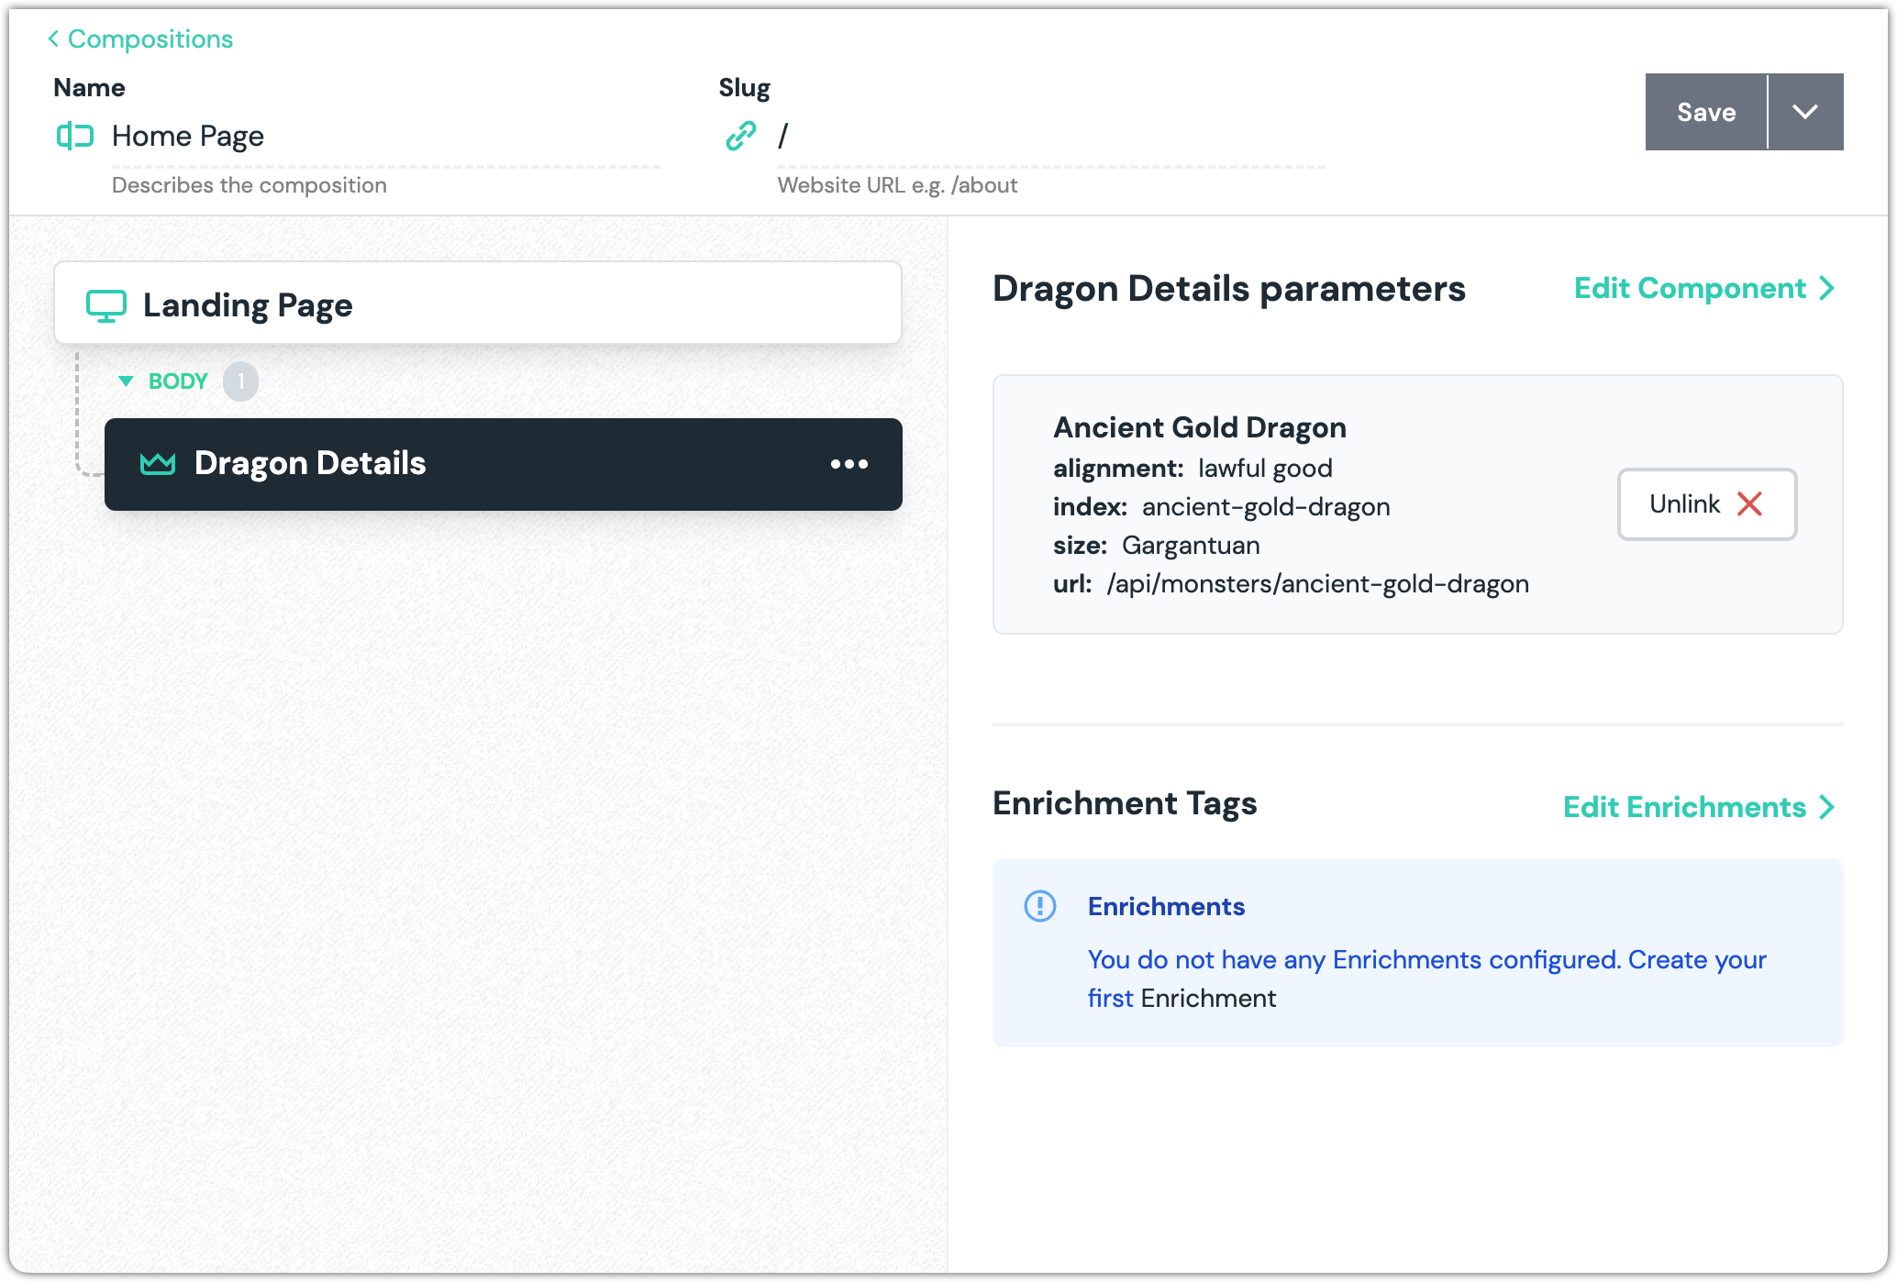Screen dimensions: 1897x1282
Task: Open Edit Component link
Action: tap(1690, 288)
